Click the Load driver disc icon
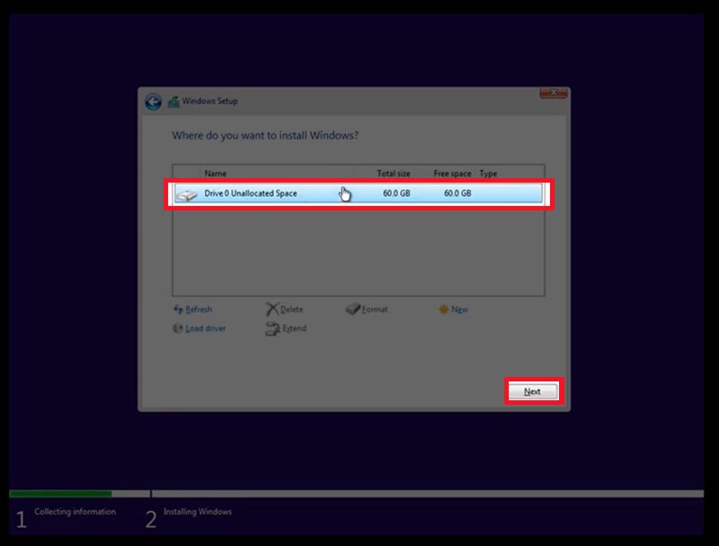Viewport: 719px width, 546px height. click(x=177, y=328)
